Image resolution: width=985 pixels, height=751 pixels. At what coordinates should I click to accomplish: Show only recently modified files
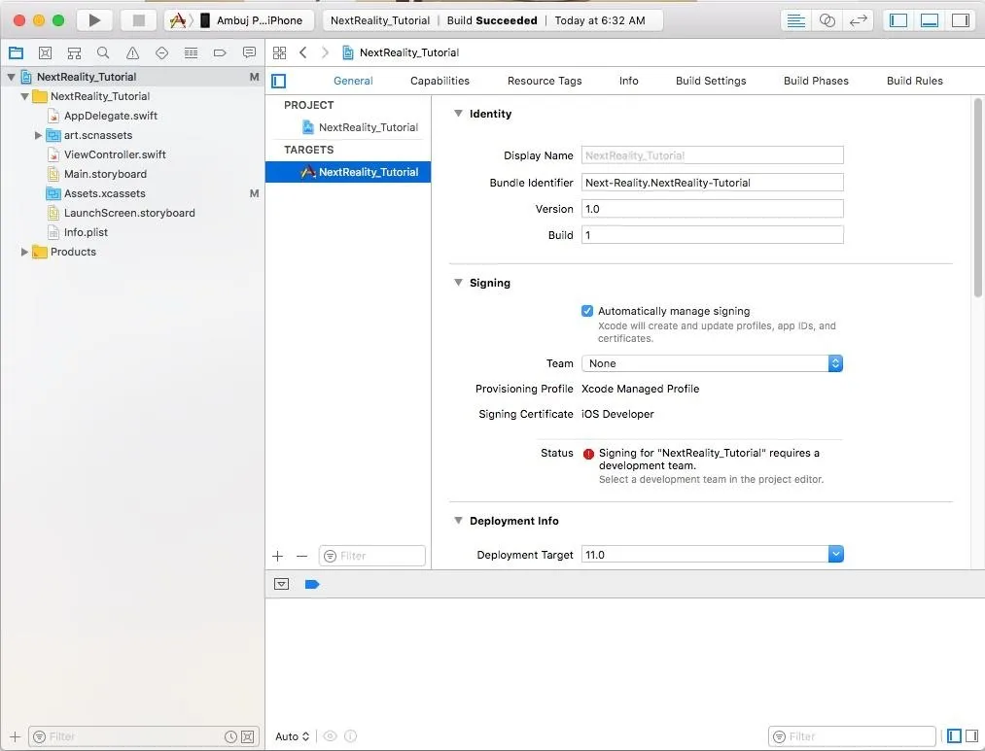click(x=230, y=736)
